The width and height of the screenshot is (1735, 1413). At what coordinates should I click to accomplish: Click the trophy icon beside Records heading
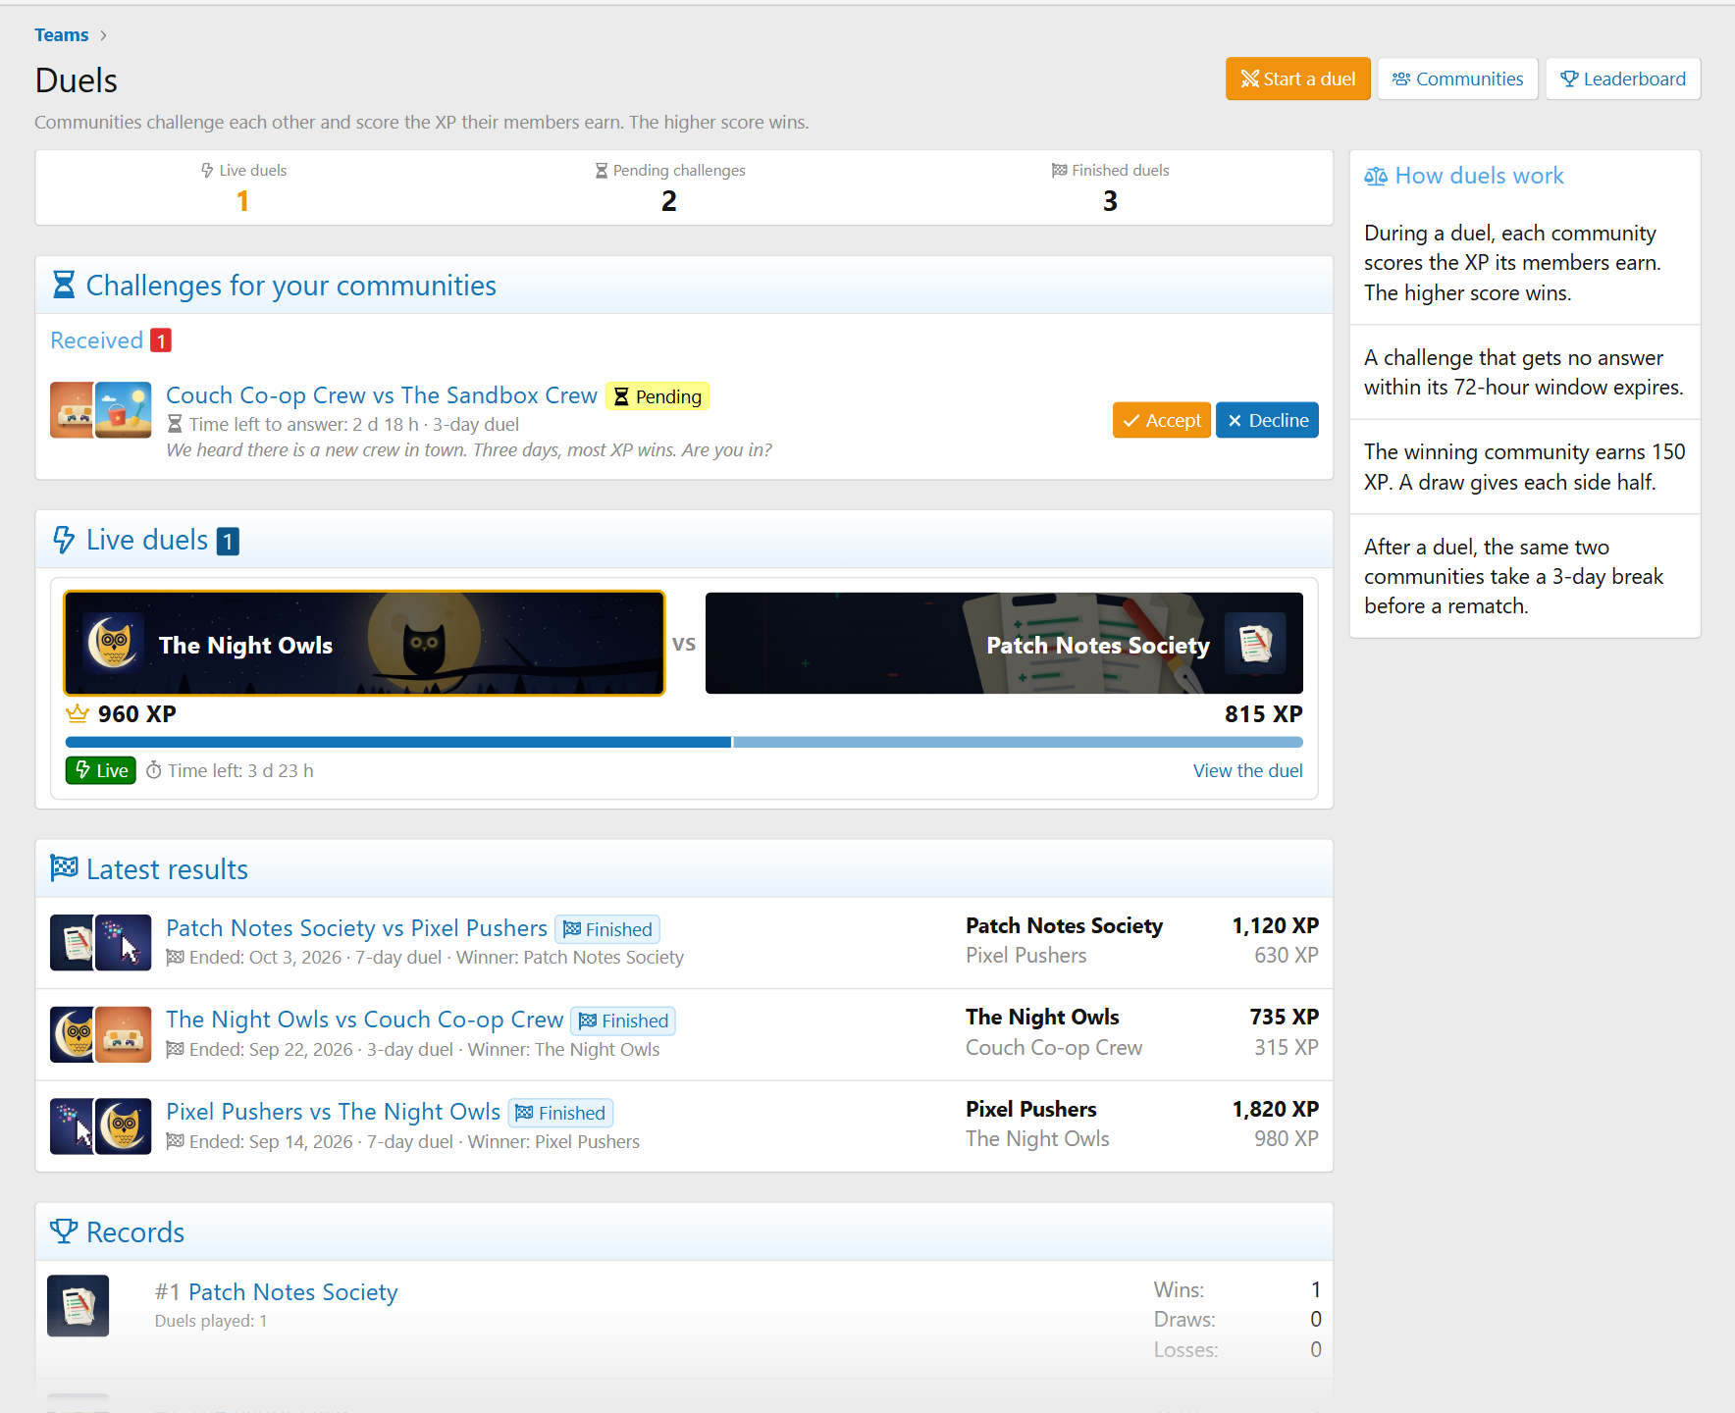pos(64,1231)
